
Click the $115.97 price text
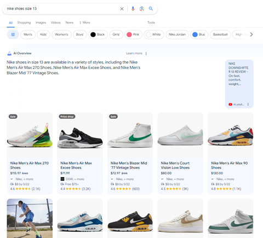pyautogui.click(x=15, y=173)
